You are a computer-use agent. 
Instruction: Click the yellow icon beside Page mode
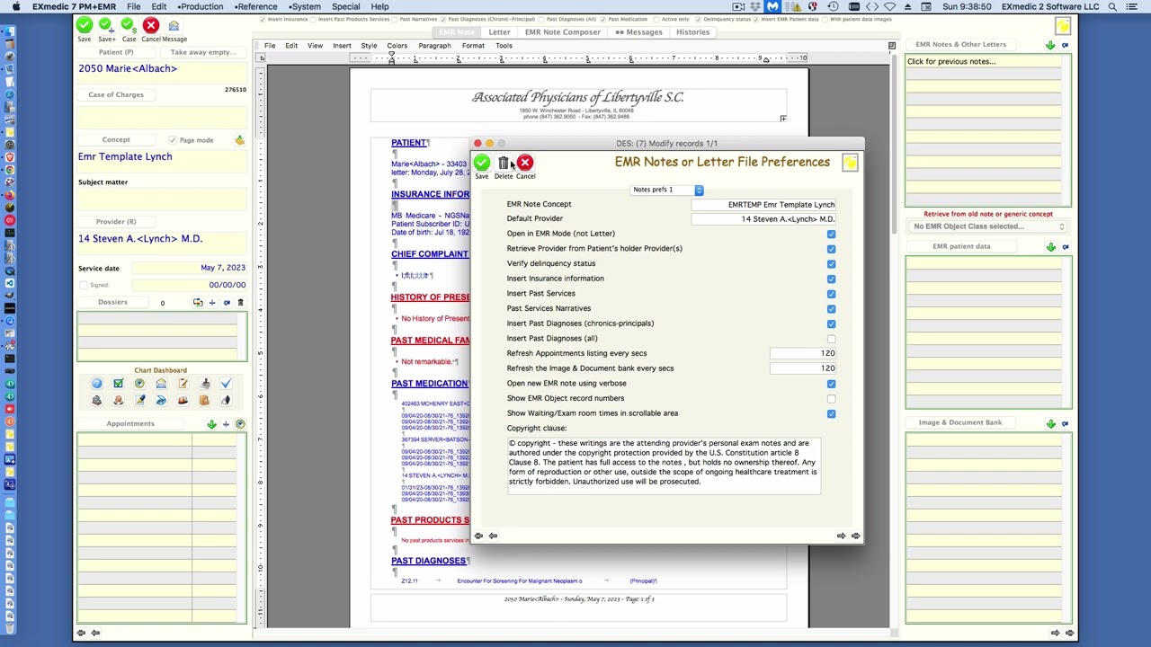(x=239, y=140)
